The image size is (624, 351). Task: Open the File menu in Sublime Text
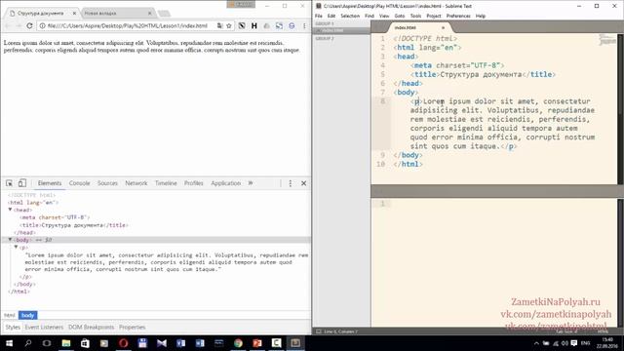(x=319, y=16)
